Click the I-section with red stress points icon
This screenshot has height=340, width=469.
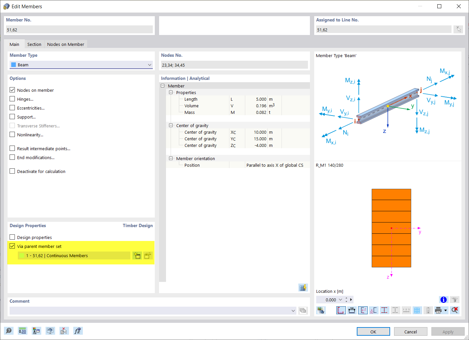click(385, 310)
